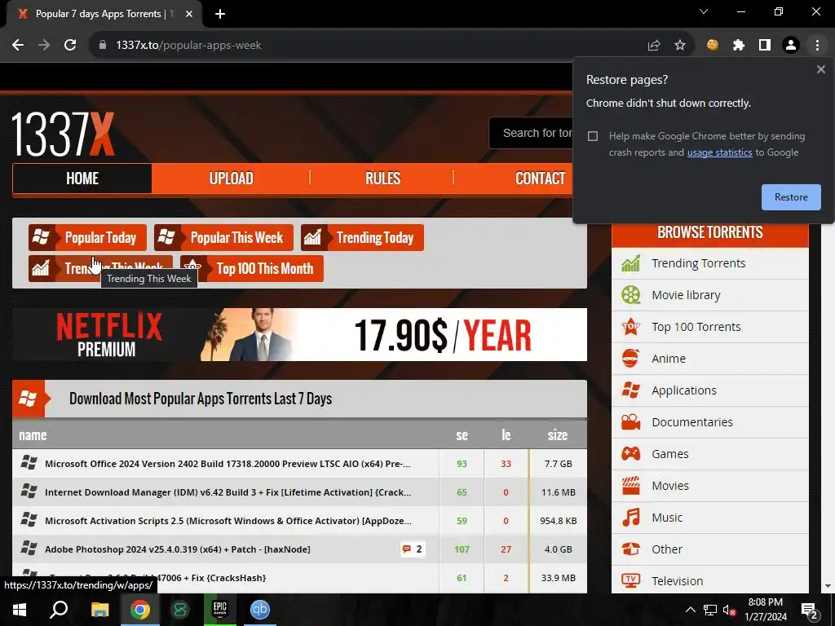Bookmark this page with the star icon

click(x=680, y=46)
